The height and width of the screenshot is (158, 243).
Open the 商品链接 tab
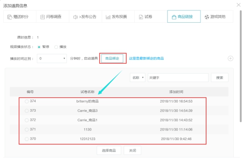[184, 17]
